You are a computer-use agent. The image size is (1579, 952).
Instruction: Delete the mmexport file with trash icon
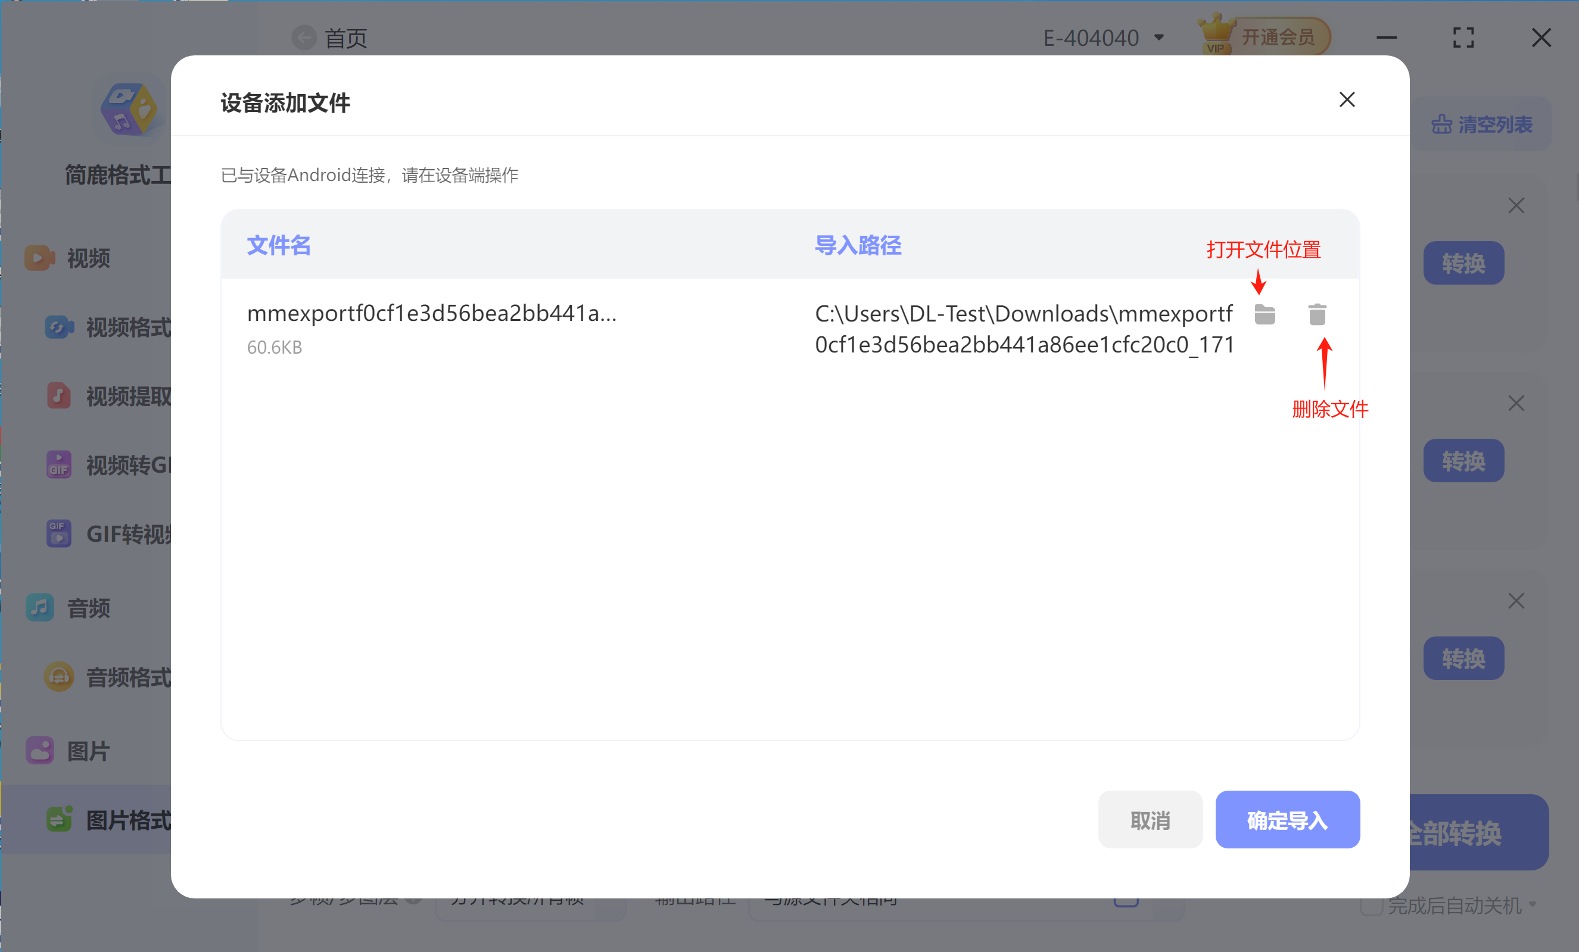[1317, 314]
